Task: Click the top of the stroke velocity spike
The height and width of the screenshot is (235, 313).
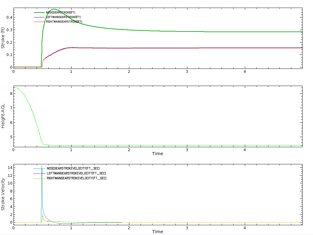Action: [42, 166]
